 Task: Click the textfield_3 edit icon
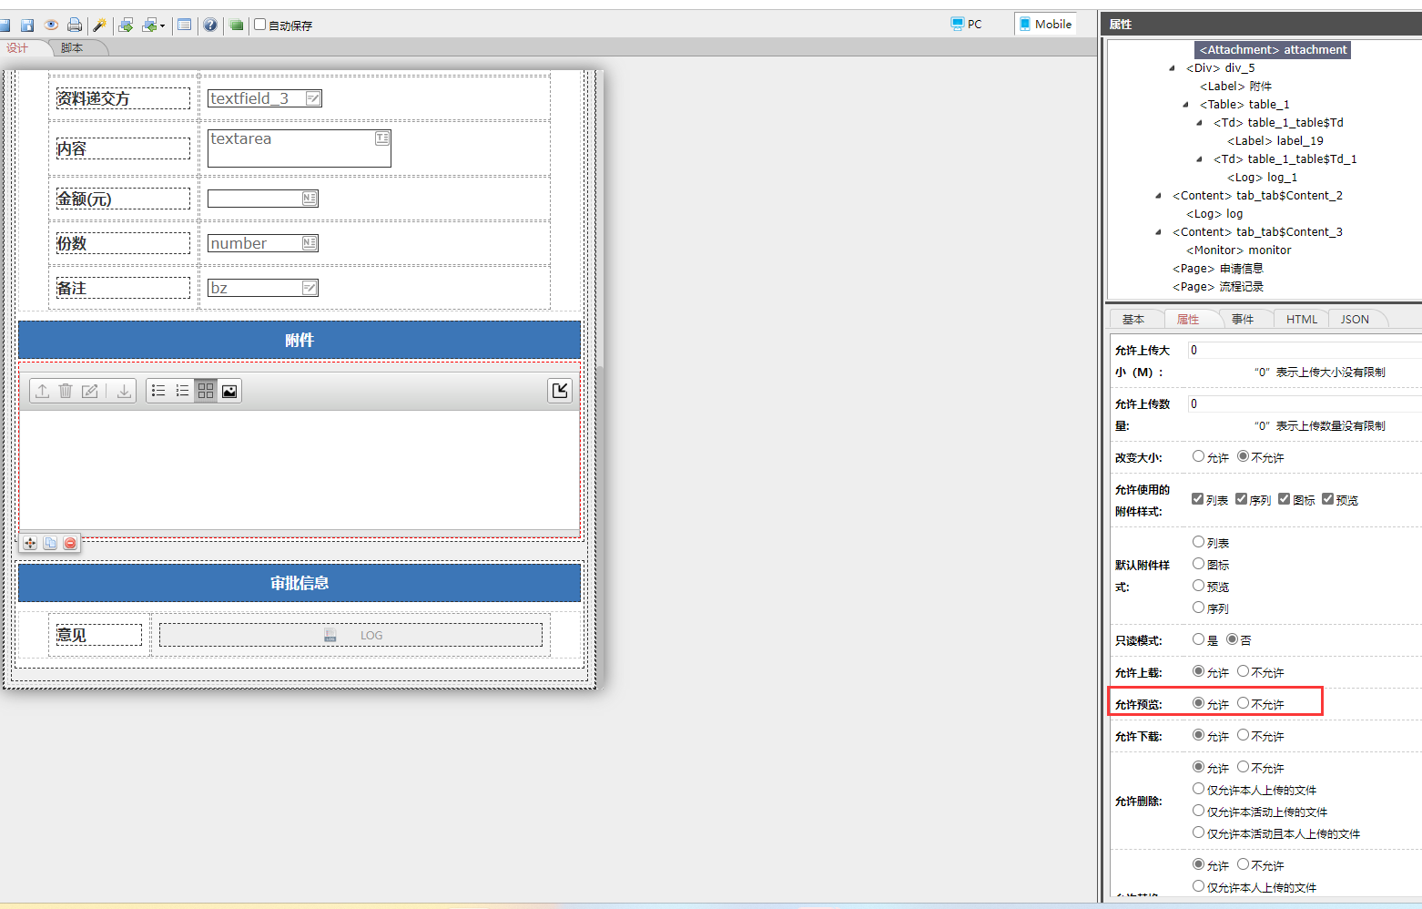(x=313, y=98)
